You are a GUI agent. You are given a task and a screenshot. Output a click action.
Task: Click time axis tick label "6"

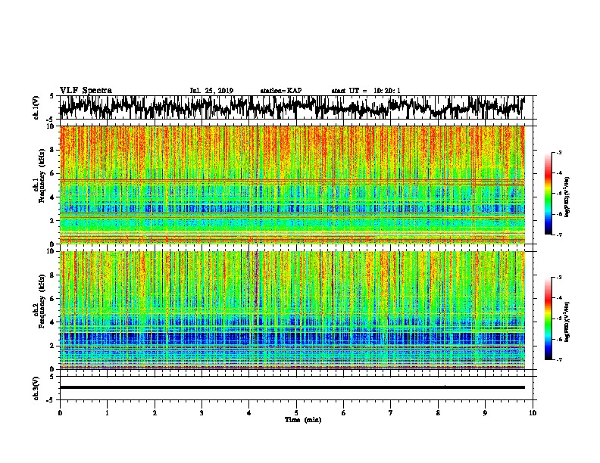pyautogui.click(x=343, y=413)
